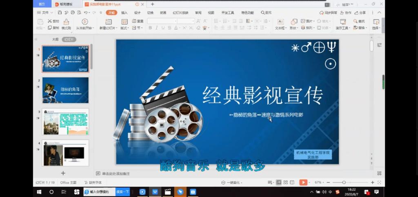Click the Collaborate (协作) button
Viewport: 418px width, 197px height.
[x=346, y=13]
